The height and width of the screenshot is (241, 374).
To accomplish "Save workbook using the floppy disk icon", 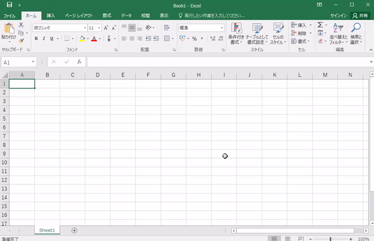I will (x=9, y=4).
